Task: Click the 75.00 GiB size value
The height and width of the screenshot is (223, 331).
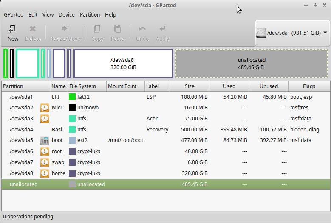Action: click(196, 119)
